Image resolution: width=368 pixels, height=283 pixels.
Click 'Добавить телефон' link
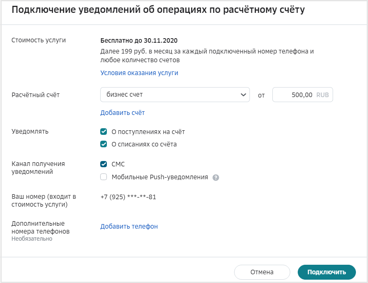pos(129,226)
